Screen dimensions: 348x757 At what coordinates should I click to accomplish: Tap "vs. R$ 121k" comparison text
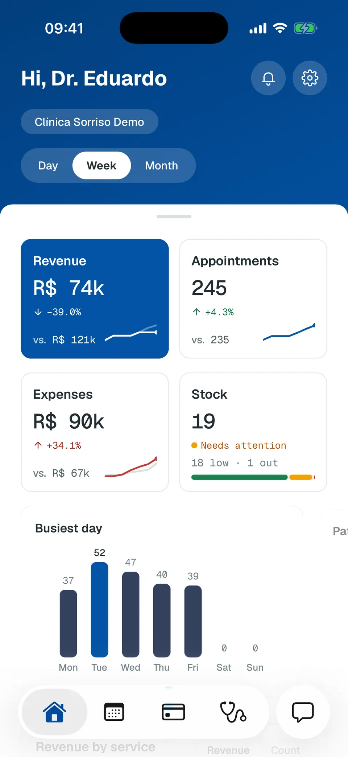64,340
